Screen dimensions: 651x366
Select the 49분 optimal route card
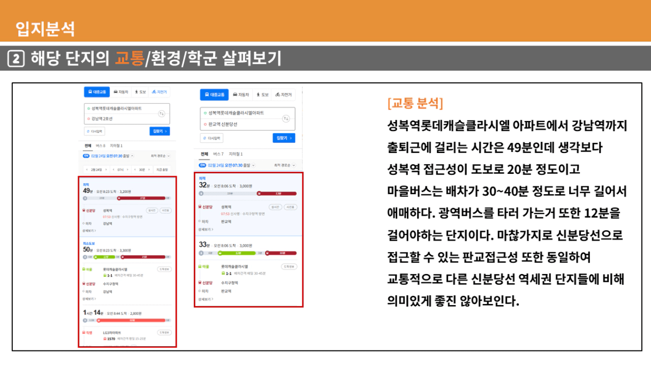click(x=127, y=207)
